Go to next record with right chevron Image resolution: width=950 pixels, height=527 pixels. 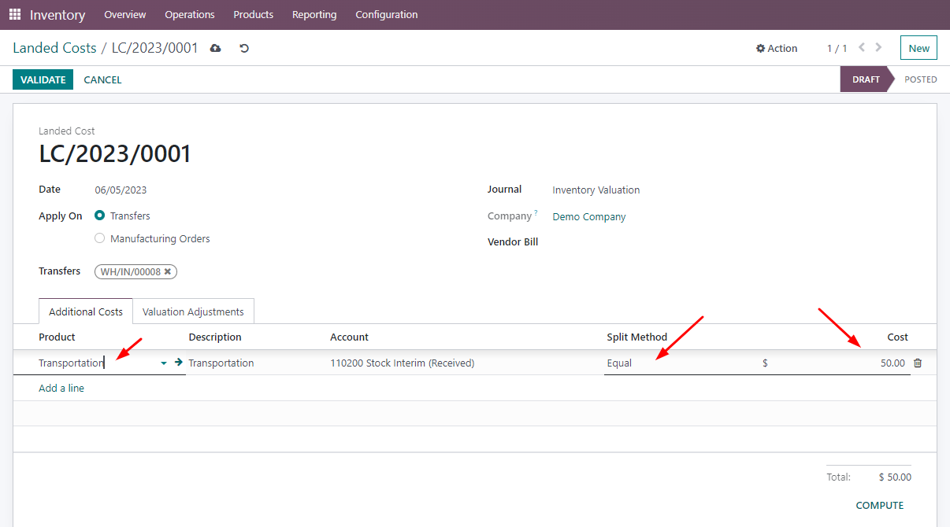click(x=878, y=47)
